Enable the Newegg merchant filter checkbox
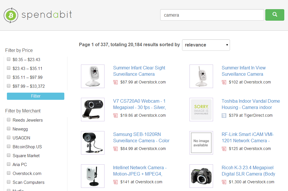288x191 pixels. (x=9, y=129)
